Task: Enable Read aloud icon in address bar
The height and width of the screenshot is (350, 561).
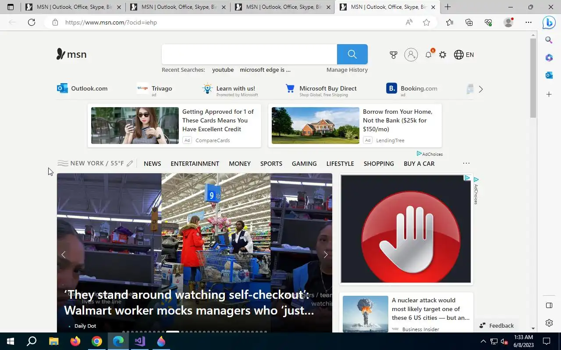Action: point(409,22)
